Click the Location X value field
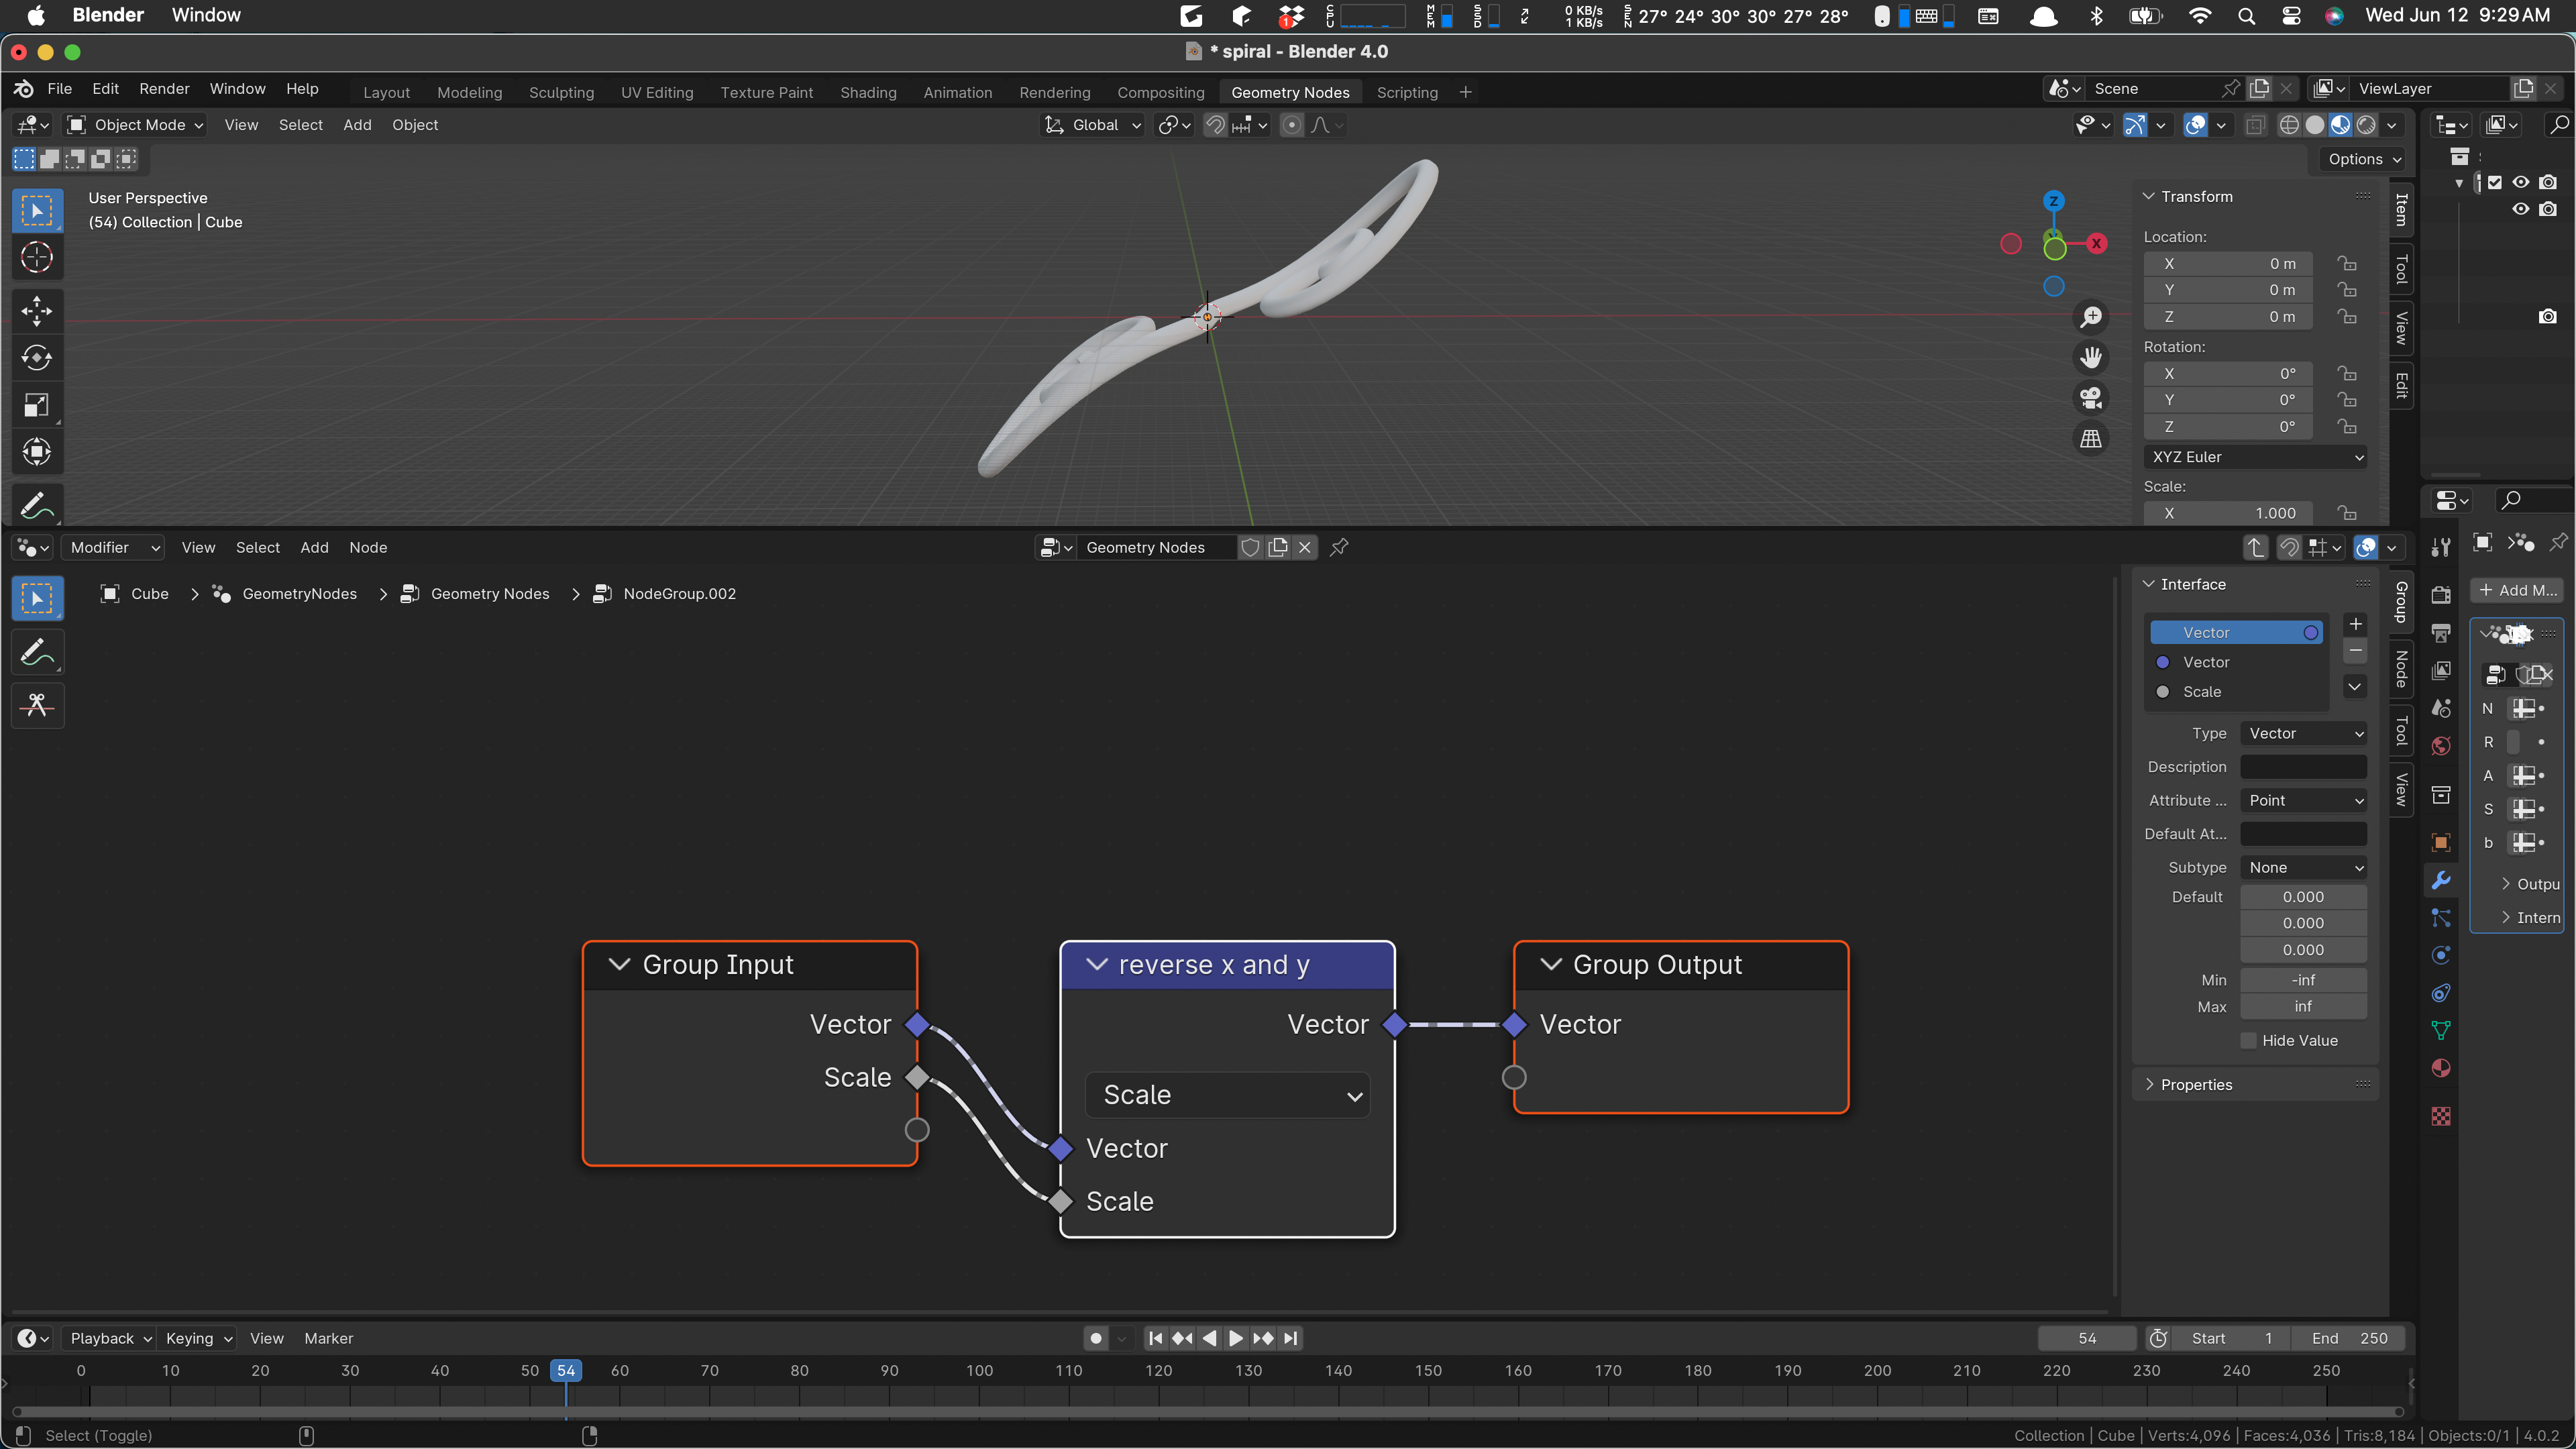Viewport: 2576px width, 1449px height. 2228,264
